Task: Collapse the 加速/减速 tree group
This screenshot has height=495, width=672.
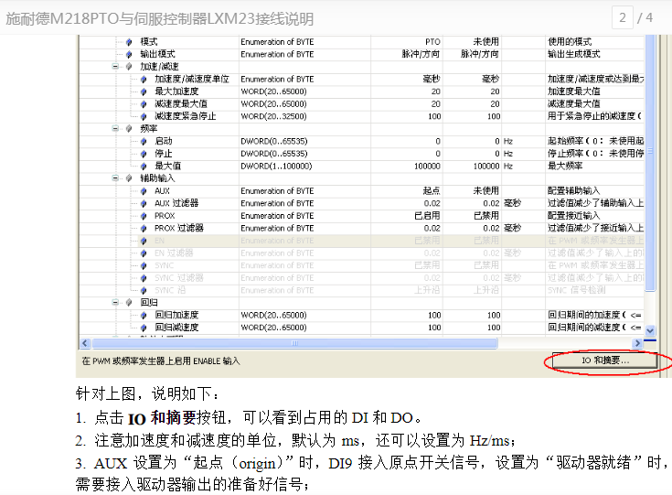Action: click(115, 67)
